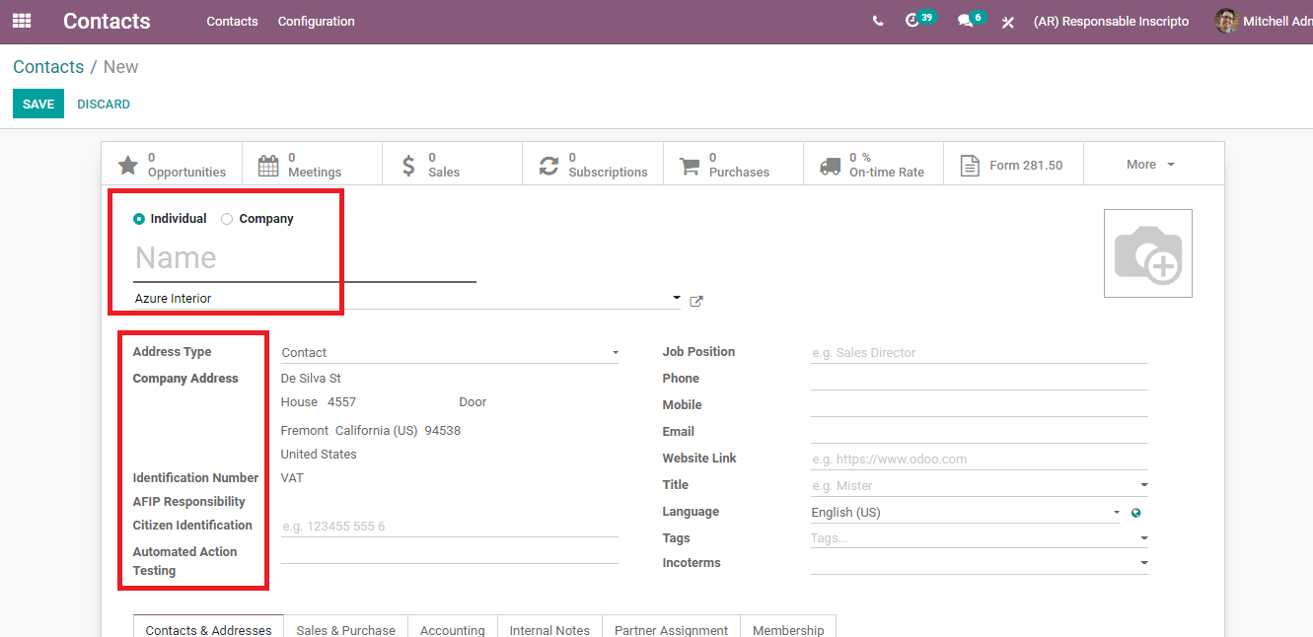The height and width of the screenshot is (637, 1313).
Task: Click the Name input field
Action: pyautogui.click(x=304, y=258)
